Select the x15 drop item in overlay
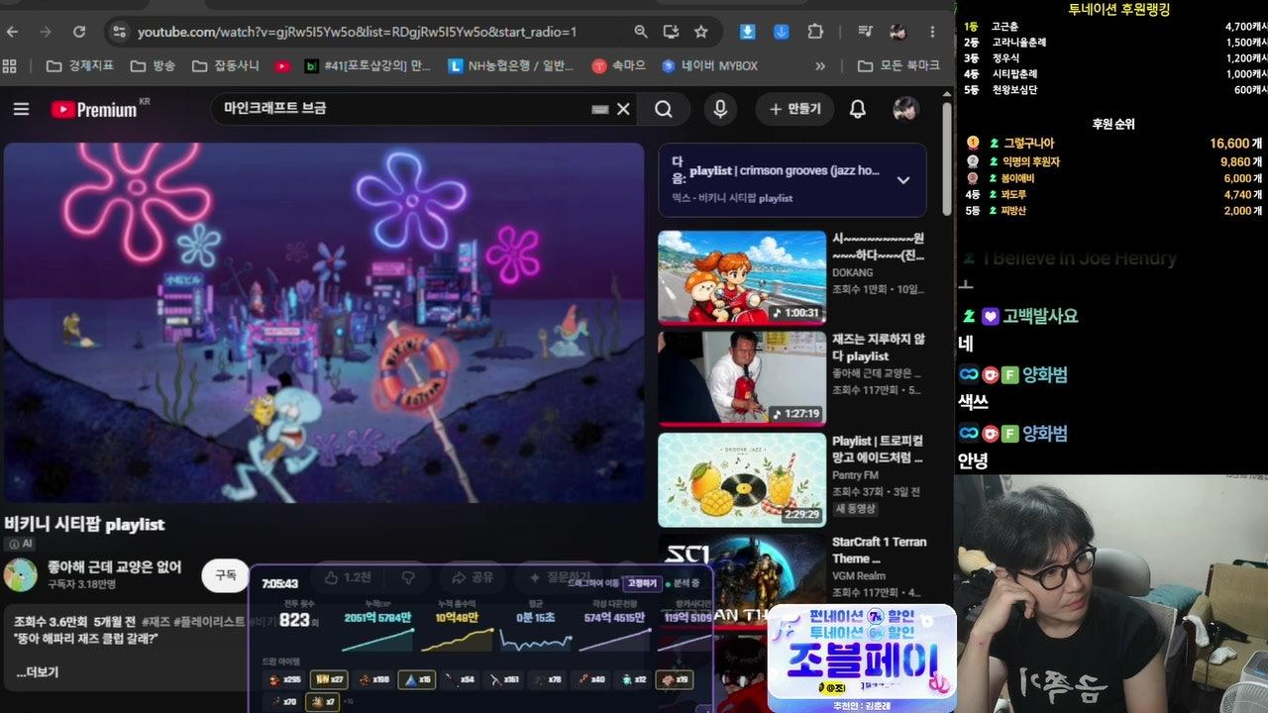The image size is (1268, 713). pos(417,679)
